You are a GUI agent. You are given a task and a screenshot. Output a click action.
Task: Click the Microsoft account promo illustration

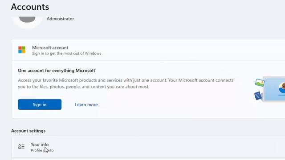pyautogui.click(x=270, y=89)
